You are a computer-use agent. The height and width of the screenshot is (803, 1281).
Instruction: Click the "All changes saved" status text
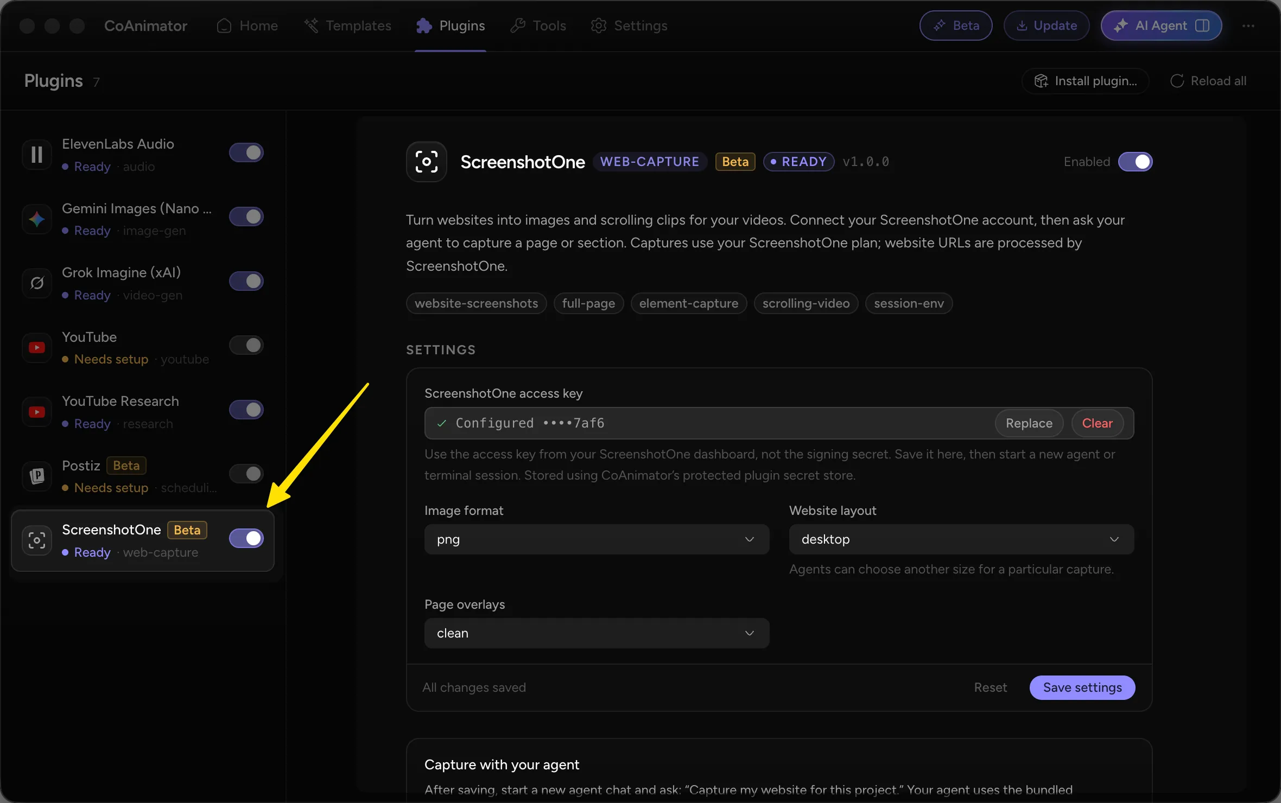(x=474, y=687)
